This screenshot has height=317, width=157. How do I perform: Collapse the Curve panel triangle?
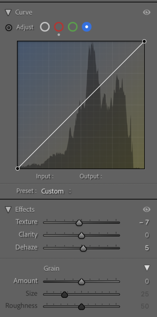(8, 12)
